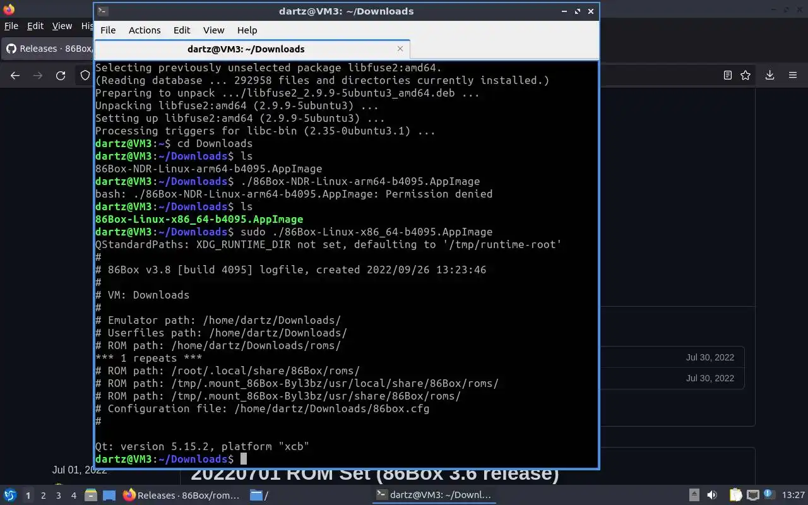Launch the file manager from taskbar quicklaunch
This screenshot has height=505, width=808.
[90, 496]
